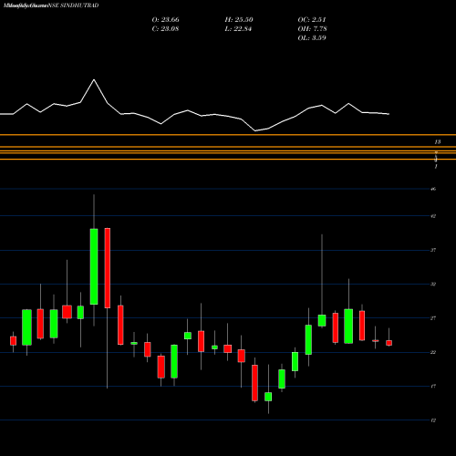
Task: Click the '46' price axis label
Action: pyautogui.click(x=433, y=189)
